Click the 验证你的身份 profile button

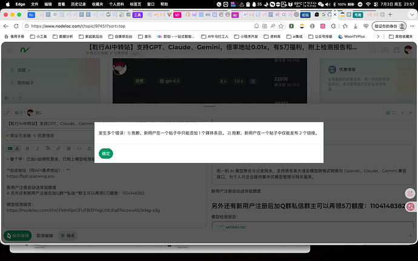389,26
